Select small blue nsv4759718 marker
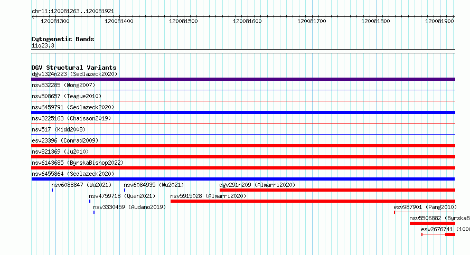Viewport: 470px width, 255px height. pyautogui.click(x=90, y=201)
